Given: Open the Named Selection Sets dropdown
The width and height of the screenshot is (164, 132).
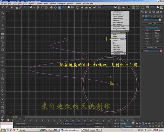Looking at the screenshot, I should point(116,7).
